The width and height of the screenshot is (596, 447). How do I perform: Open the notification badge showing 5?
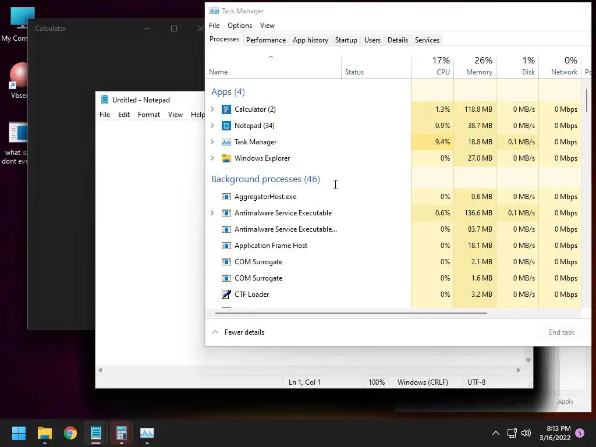click(x=580, y=433)
